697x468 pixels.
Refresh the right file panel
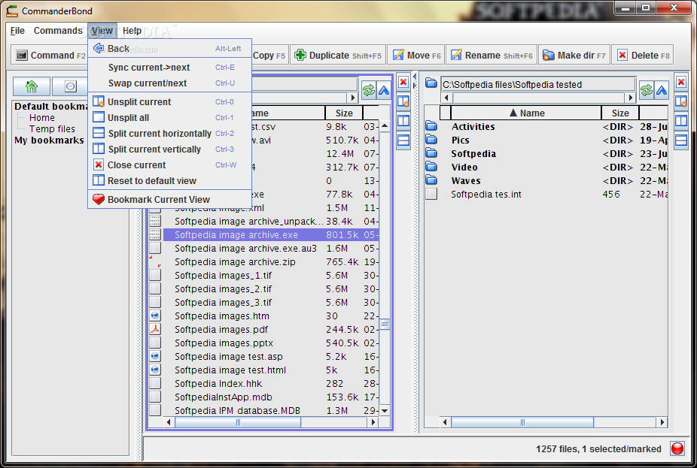(647, 90)
